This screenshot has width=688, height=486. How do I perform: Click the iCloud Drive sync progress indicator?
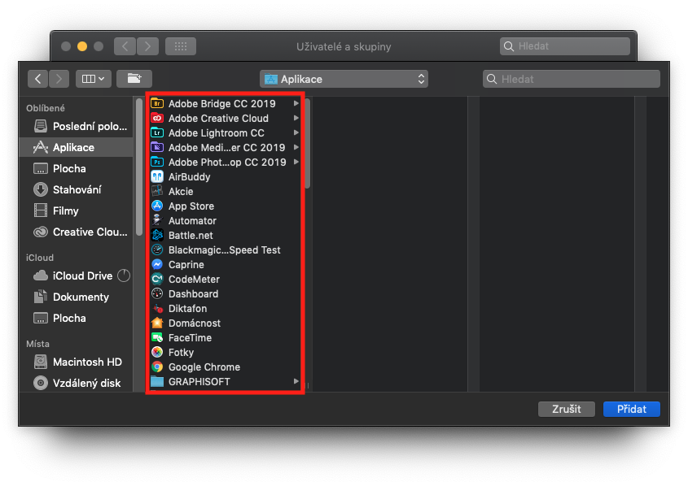[124, 276]
